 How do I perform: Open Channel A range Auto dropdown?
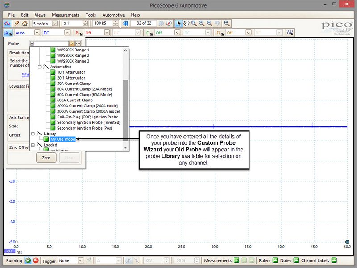click(27, 33)
